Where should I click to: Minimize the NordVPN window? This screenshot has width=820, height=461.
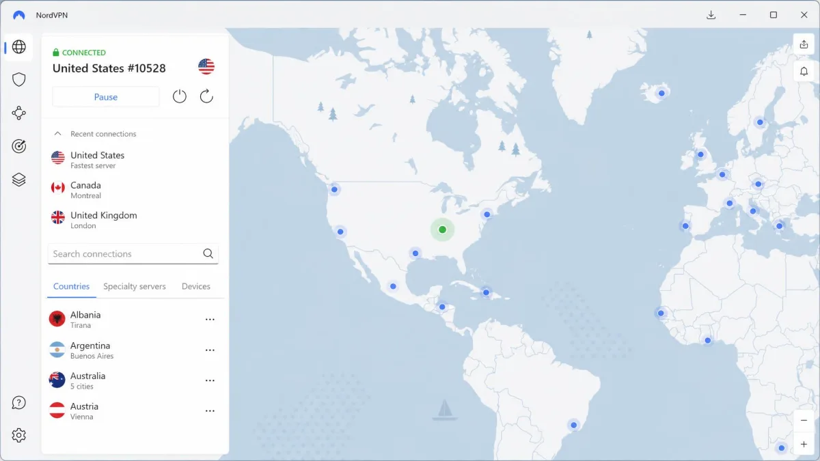coord(742,15)
